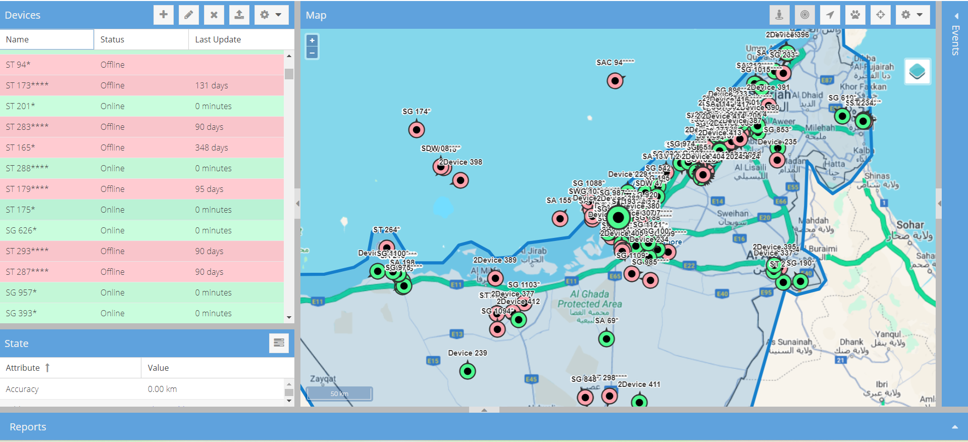Toggle the geofences pin icon on map
Image resolution: width=968 pixels, height=442 pixels.
point(780,15)
